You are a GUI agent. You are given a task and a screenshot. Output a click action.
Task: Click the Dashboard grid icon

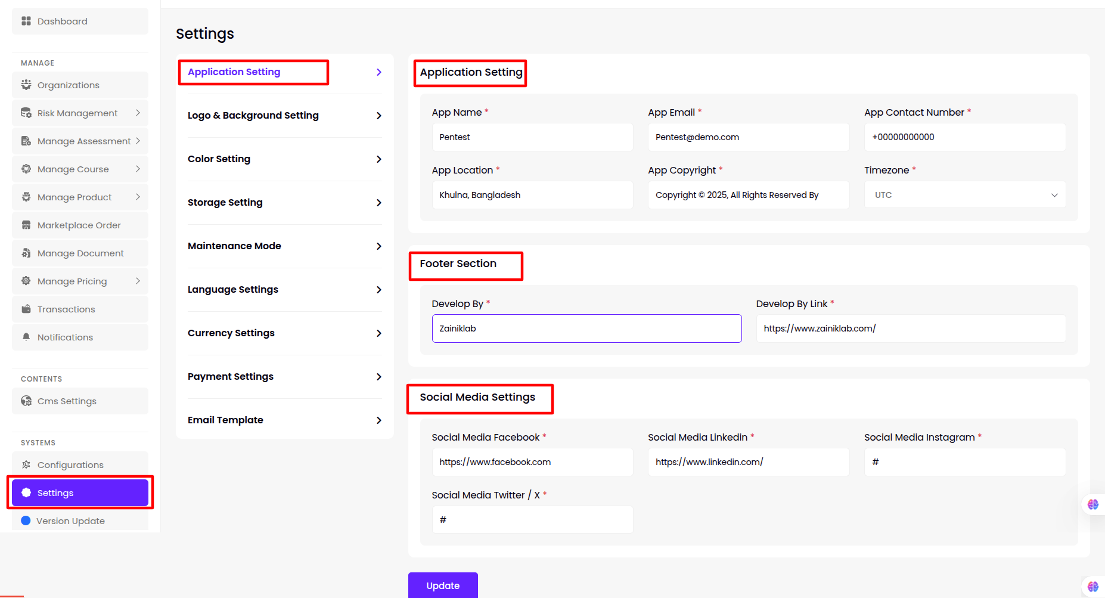(26, 21)
